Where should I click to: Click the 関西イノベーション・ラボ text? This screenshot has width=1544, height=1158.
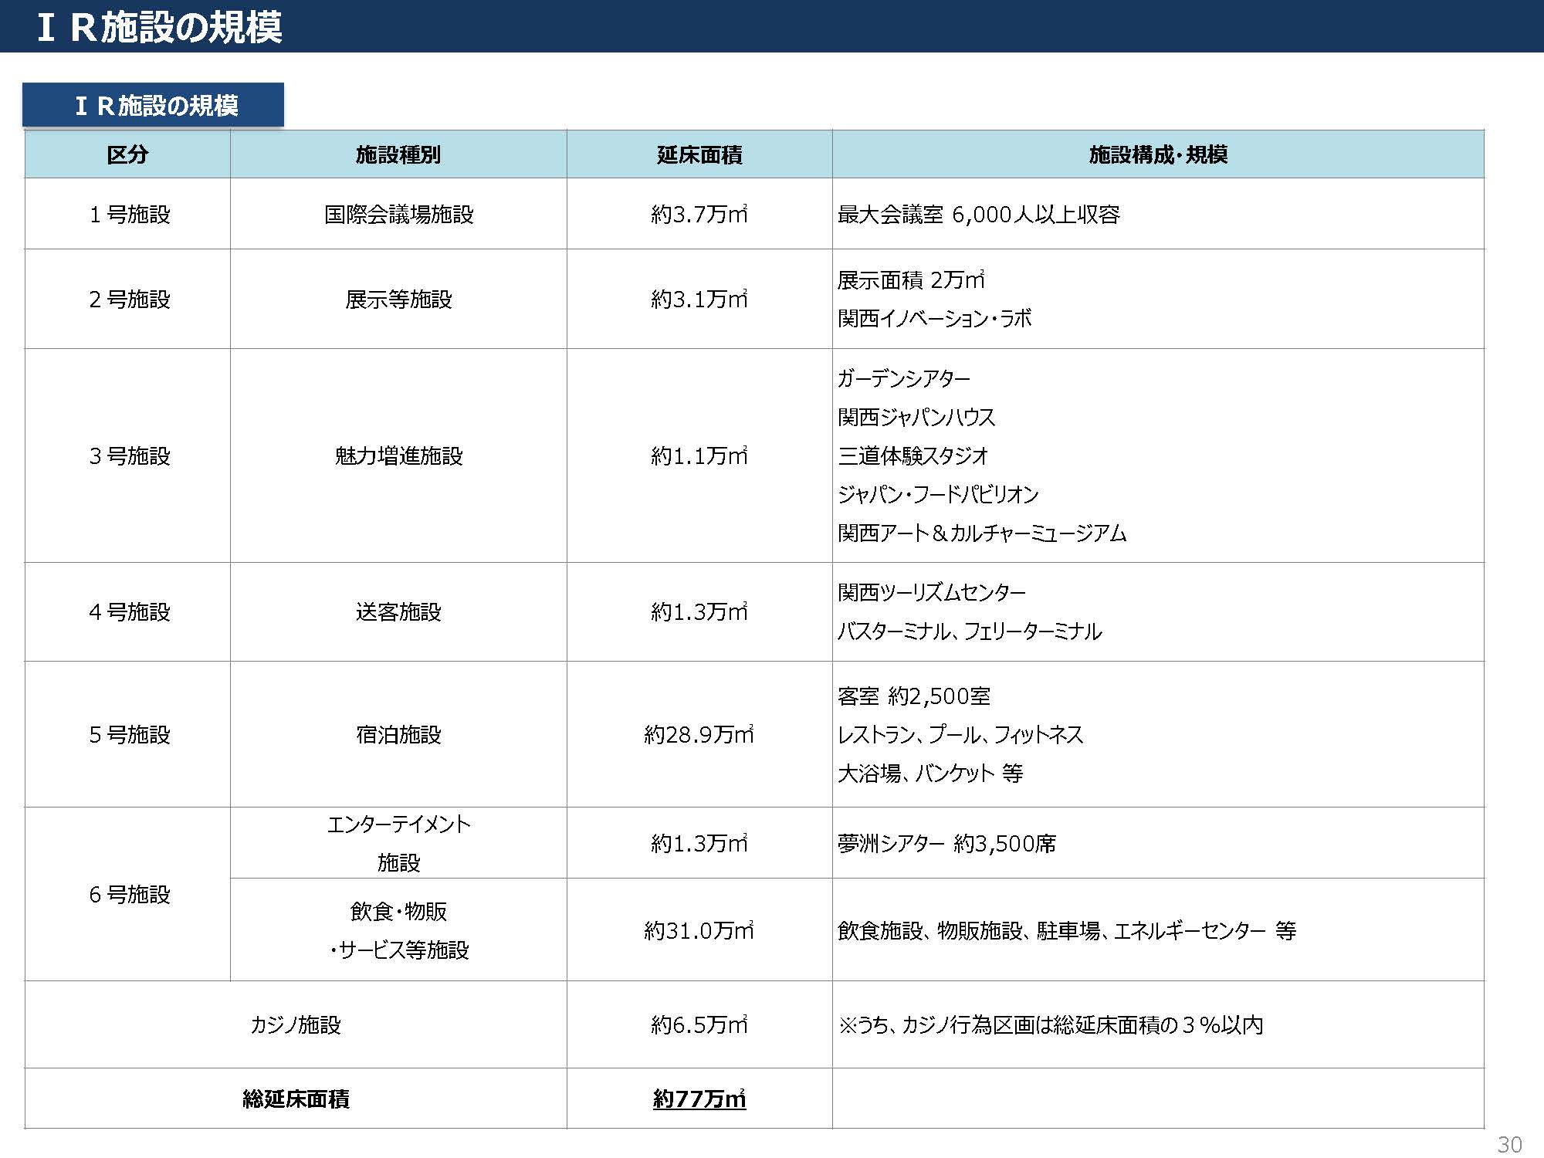(934, 318)
